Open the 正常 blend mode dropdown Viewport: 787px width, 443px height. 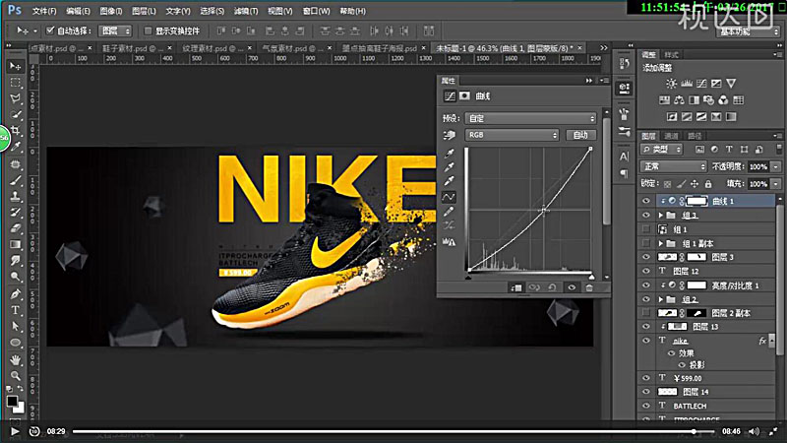[x=673, y=166]
